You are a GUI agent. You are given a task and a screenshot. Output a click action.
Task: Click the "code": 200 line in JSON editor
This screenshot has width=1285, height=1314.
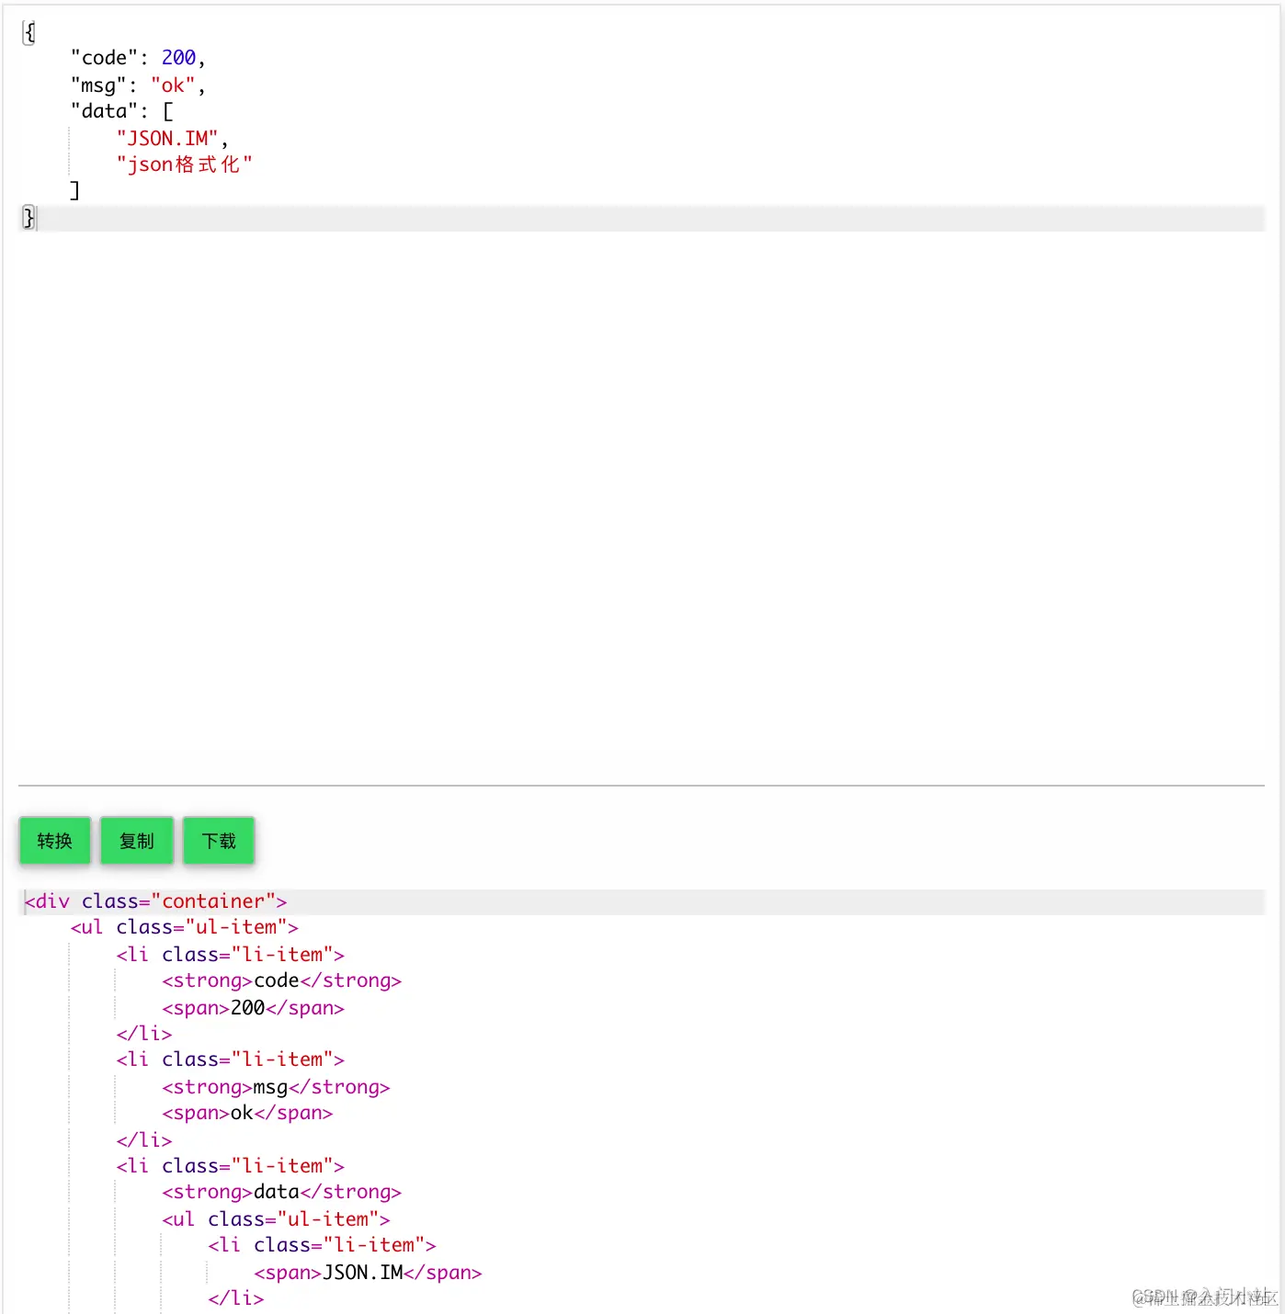click(138, 58)
